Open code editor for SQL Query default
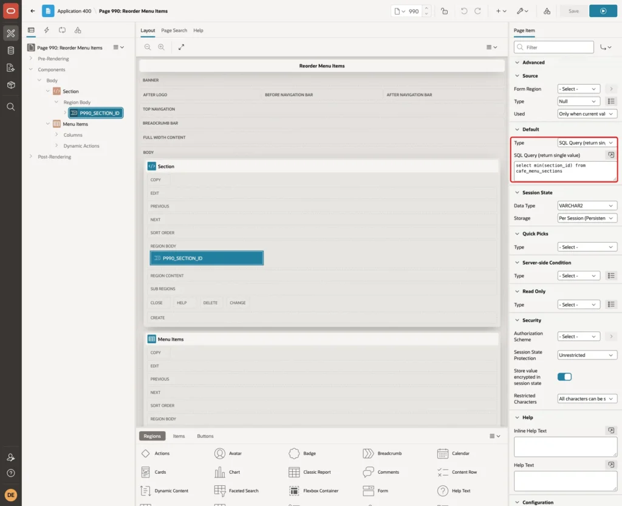Viewport: 622px width, 506px height. tap(611, 155)
